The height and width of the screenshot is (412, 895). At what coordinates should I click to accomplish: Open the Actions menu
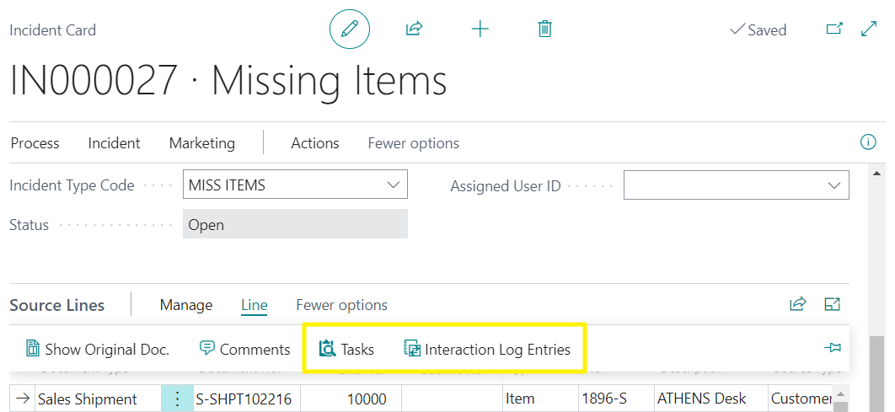(x=315, y=142)
